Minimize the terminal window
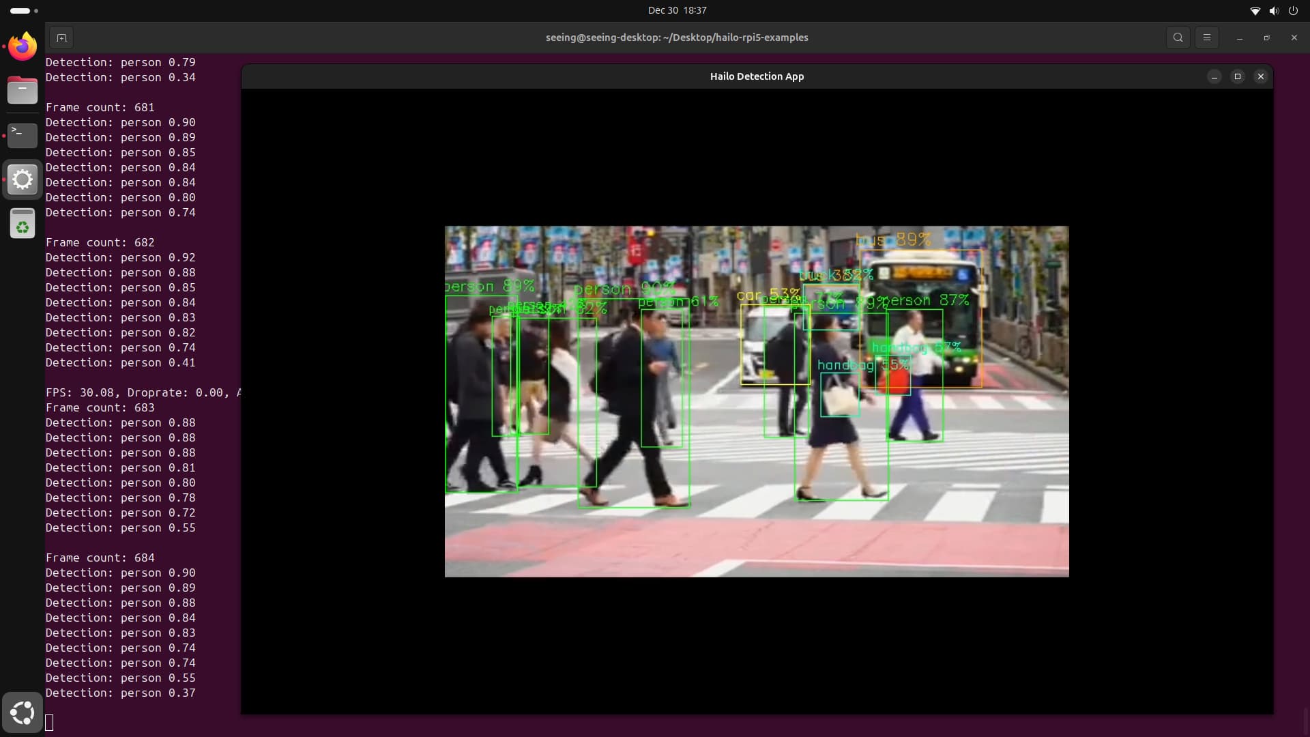The width and height of the screenshot is (1310, 737). [x=1239, y=38]
